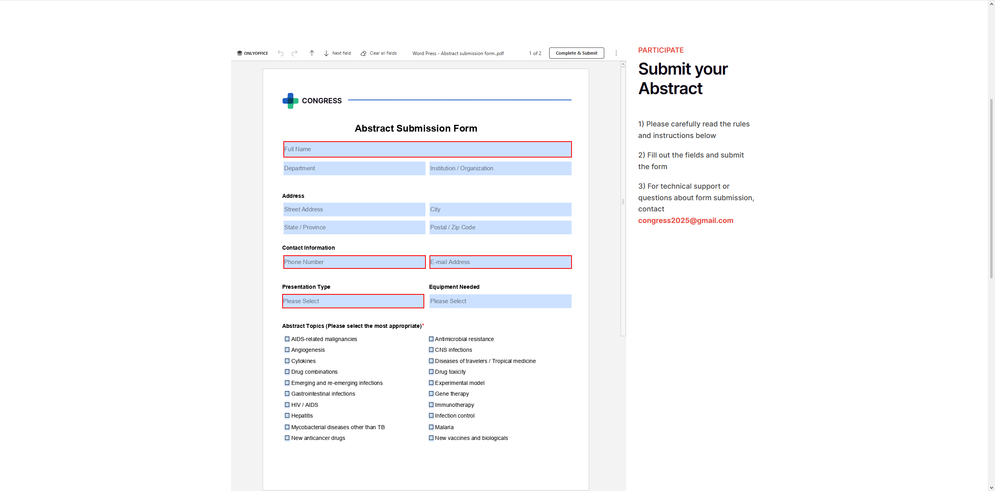Open the three-dot more options menu

(x=616, y=53)
